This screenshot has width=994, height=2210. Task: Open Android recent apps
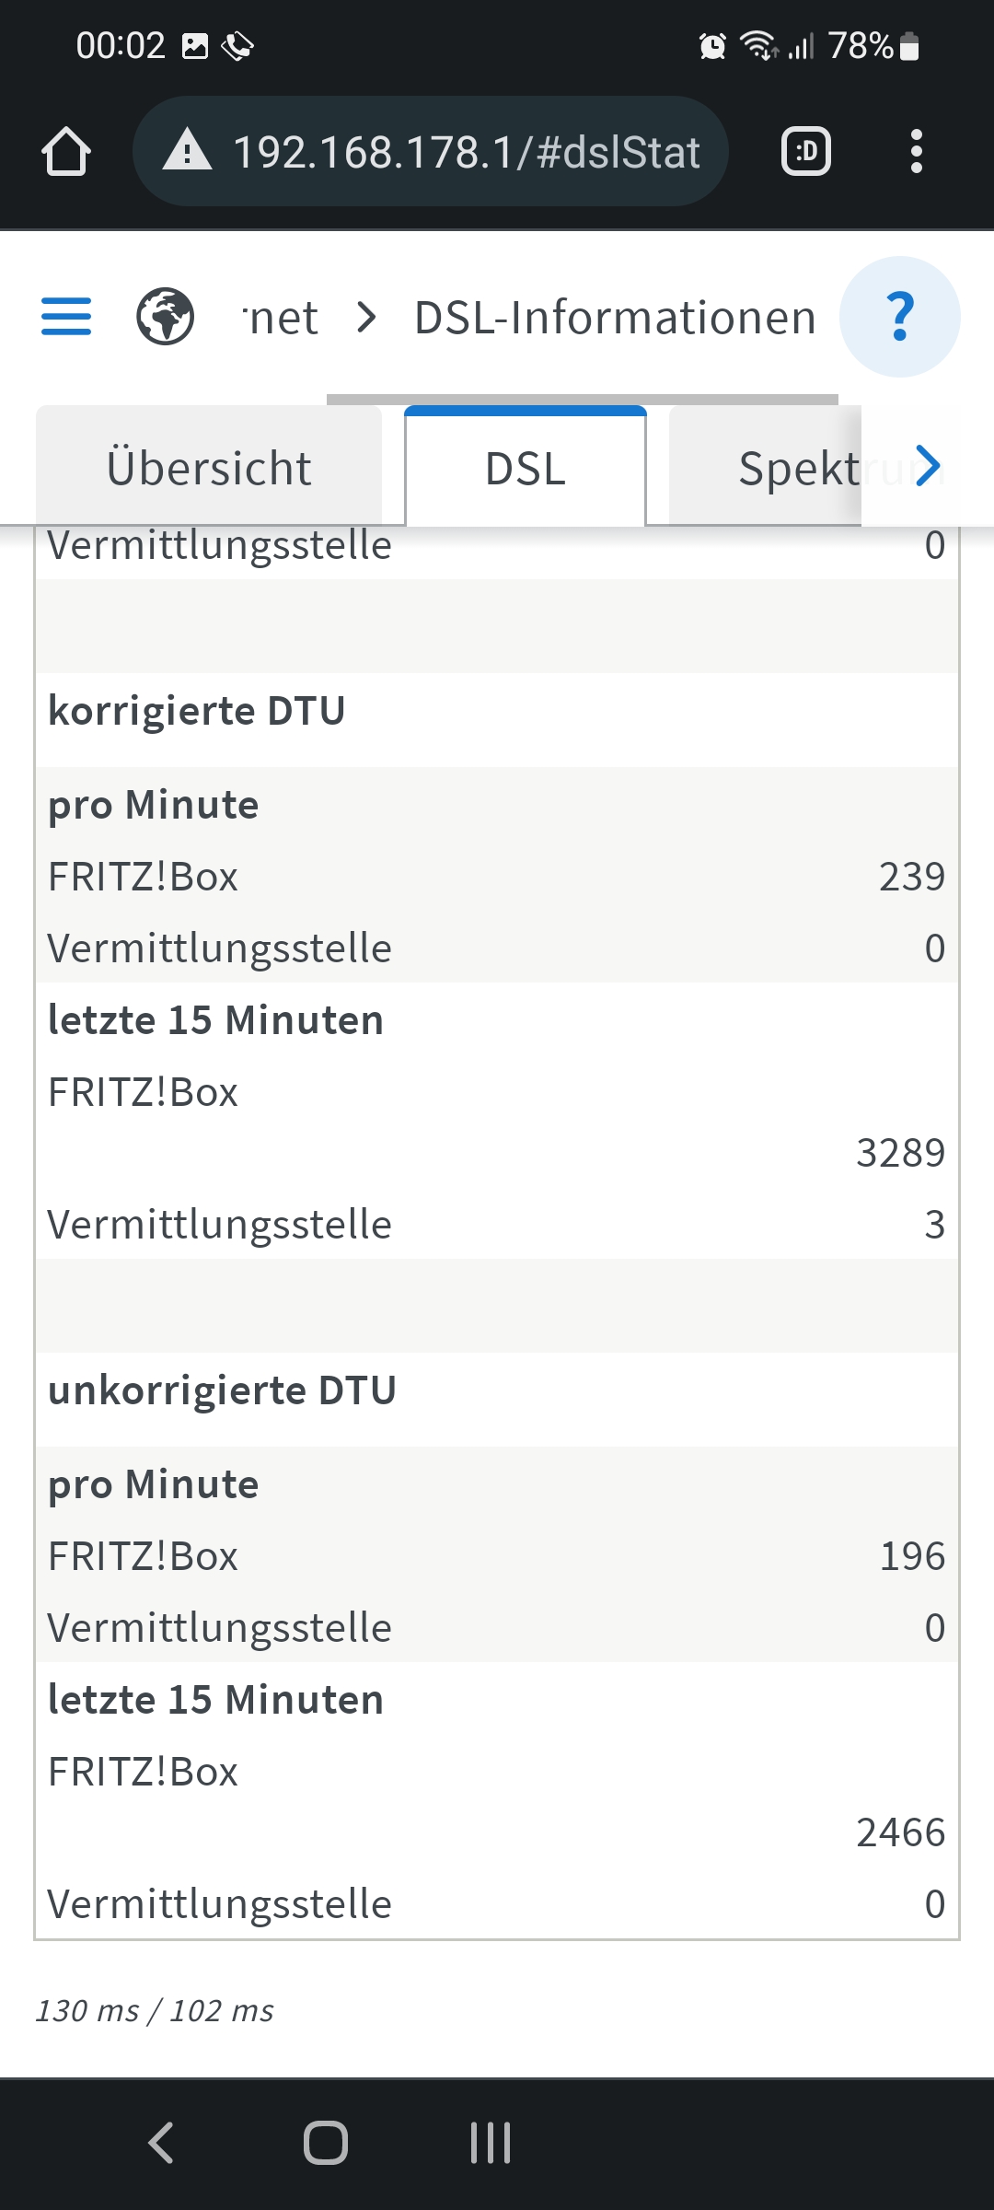(491, 2142)
